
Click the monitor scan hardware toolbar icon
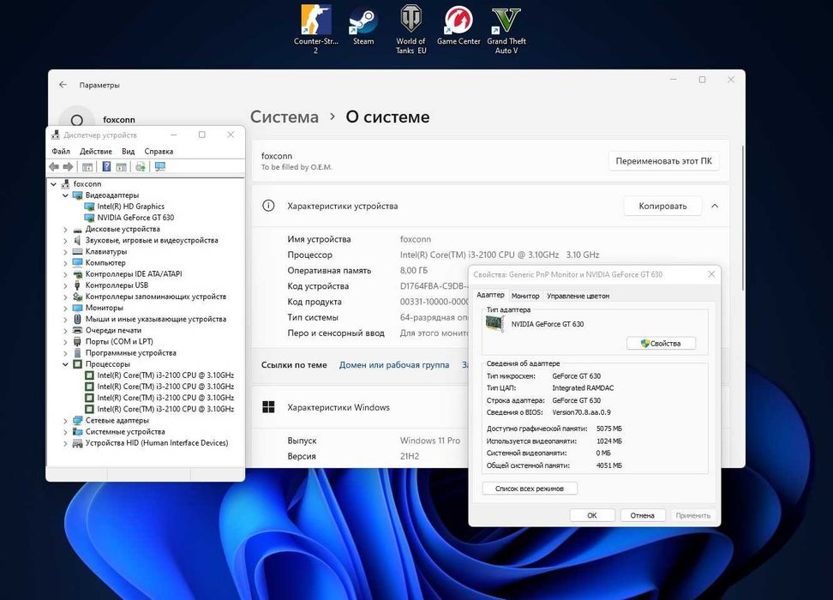click(160, 167)
